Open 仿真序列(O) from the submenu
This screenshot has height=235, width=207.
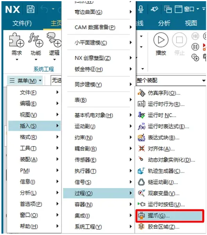point(170,93)
